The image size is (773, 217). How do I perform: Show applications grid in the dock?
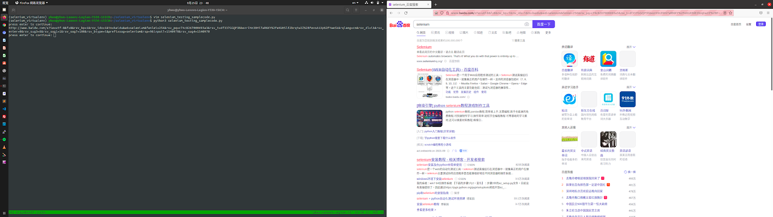[4, 213]
